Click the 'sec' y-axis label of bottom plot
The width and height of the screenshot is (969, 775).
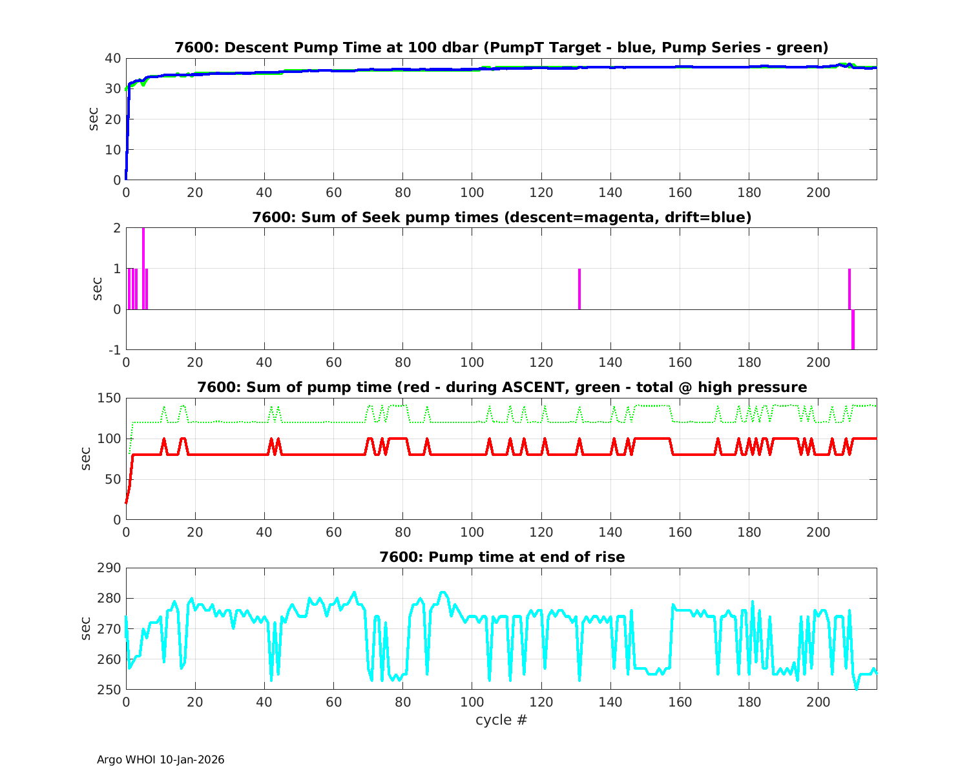pyautogui.click(x=87, y=628)
